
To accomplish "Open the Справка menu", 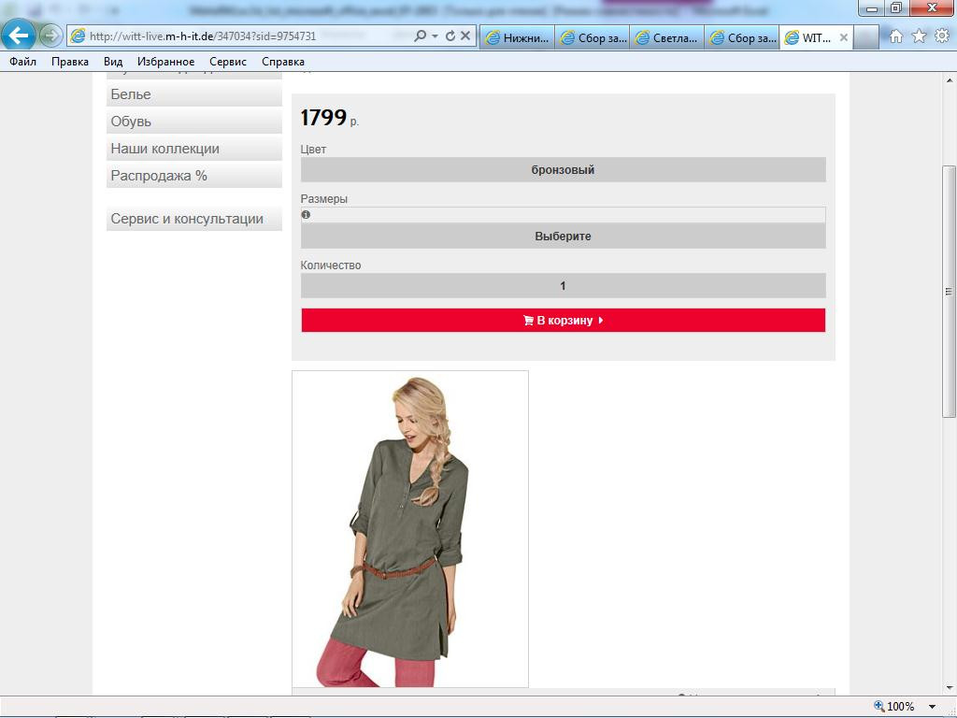I will point(282,62).
